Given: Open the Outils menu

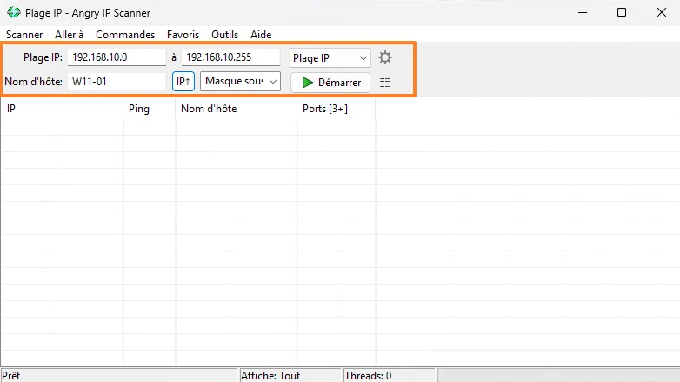Looking at the screenshot, I should [x=224, y=35].
